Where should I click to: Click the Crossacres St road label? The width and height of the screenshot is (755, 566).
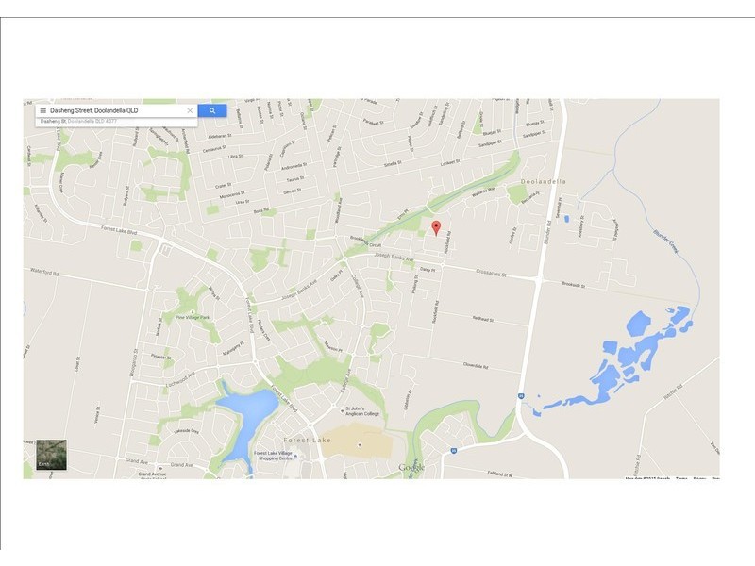491,273
